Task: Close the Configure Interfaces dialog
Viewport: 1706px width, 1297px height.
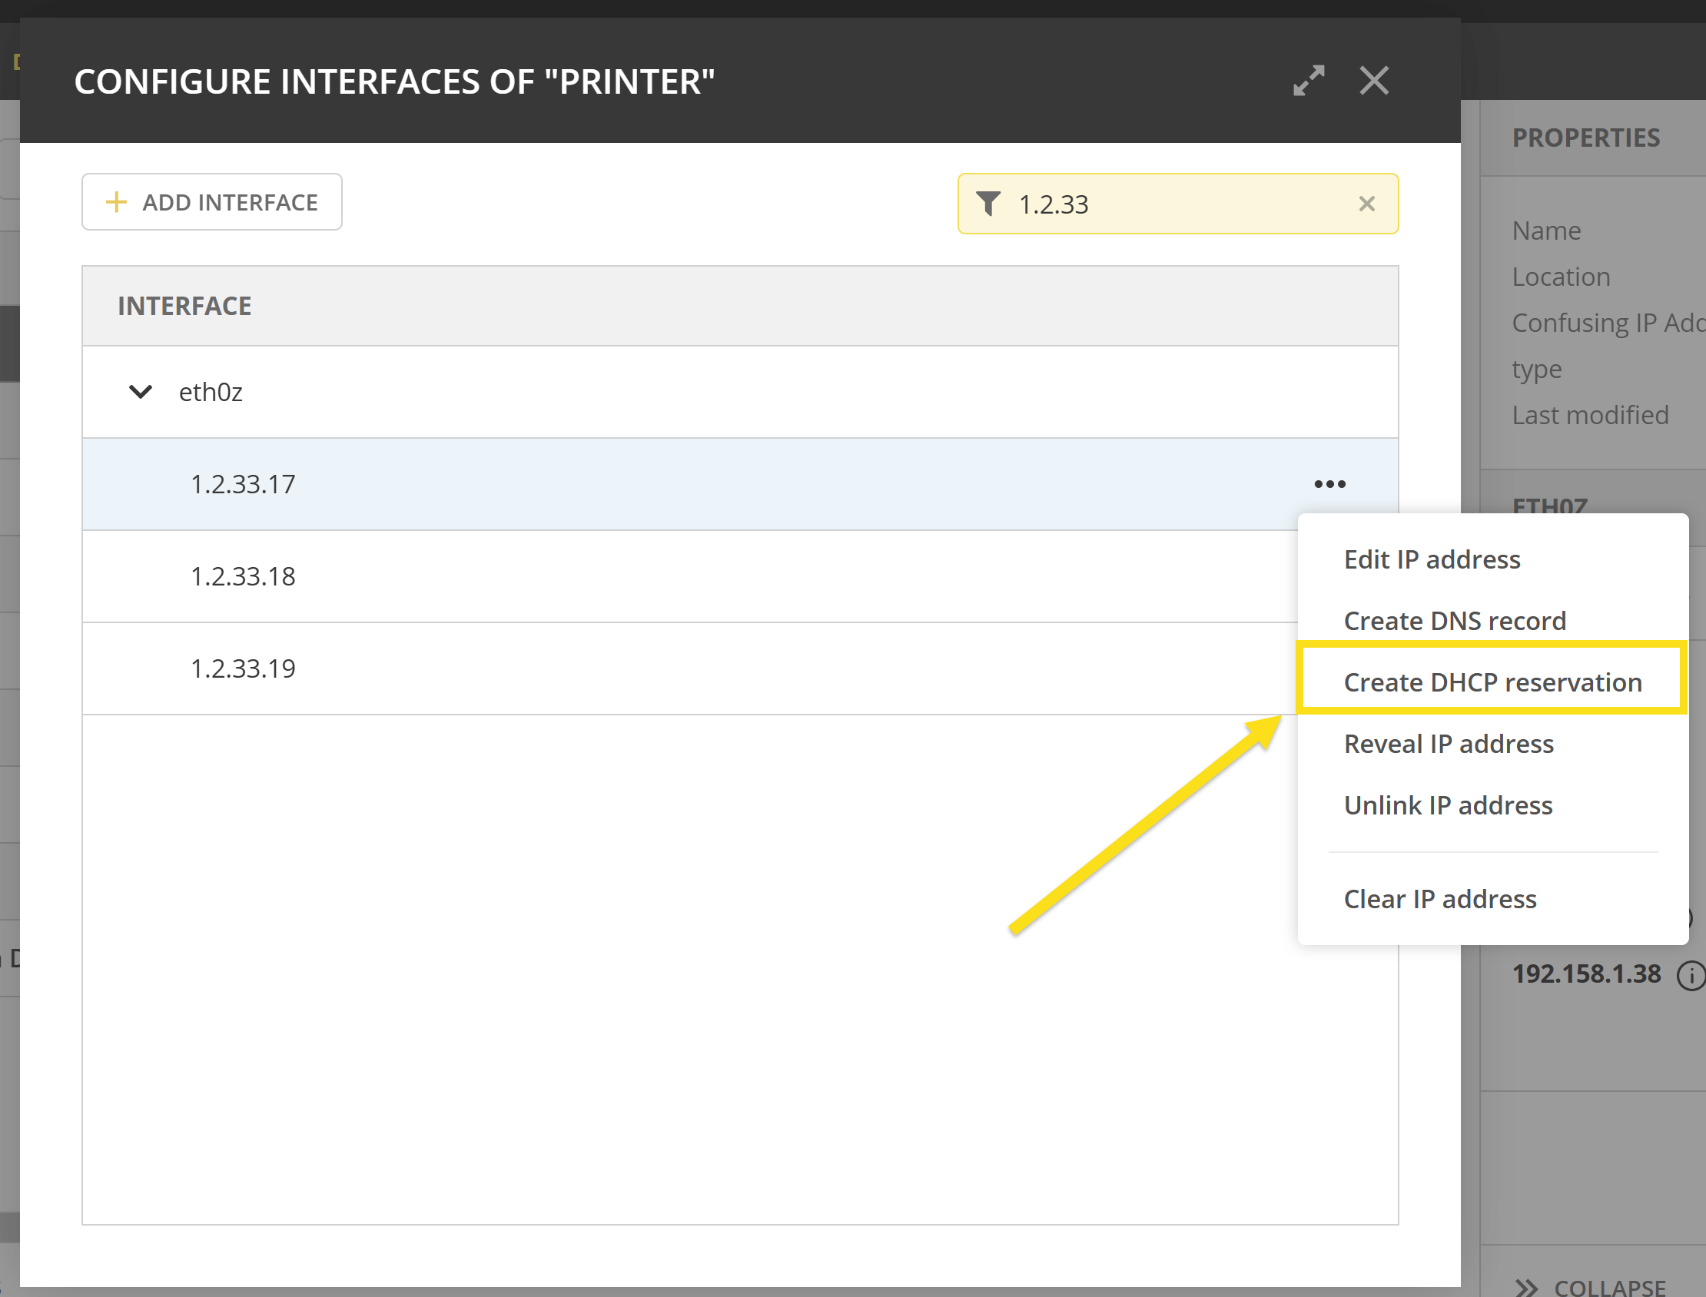Action: coord(1373,80)
